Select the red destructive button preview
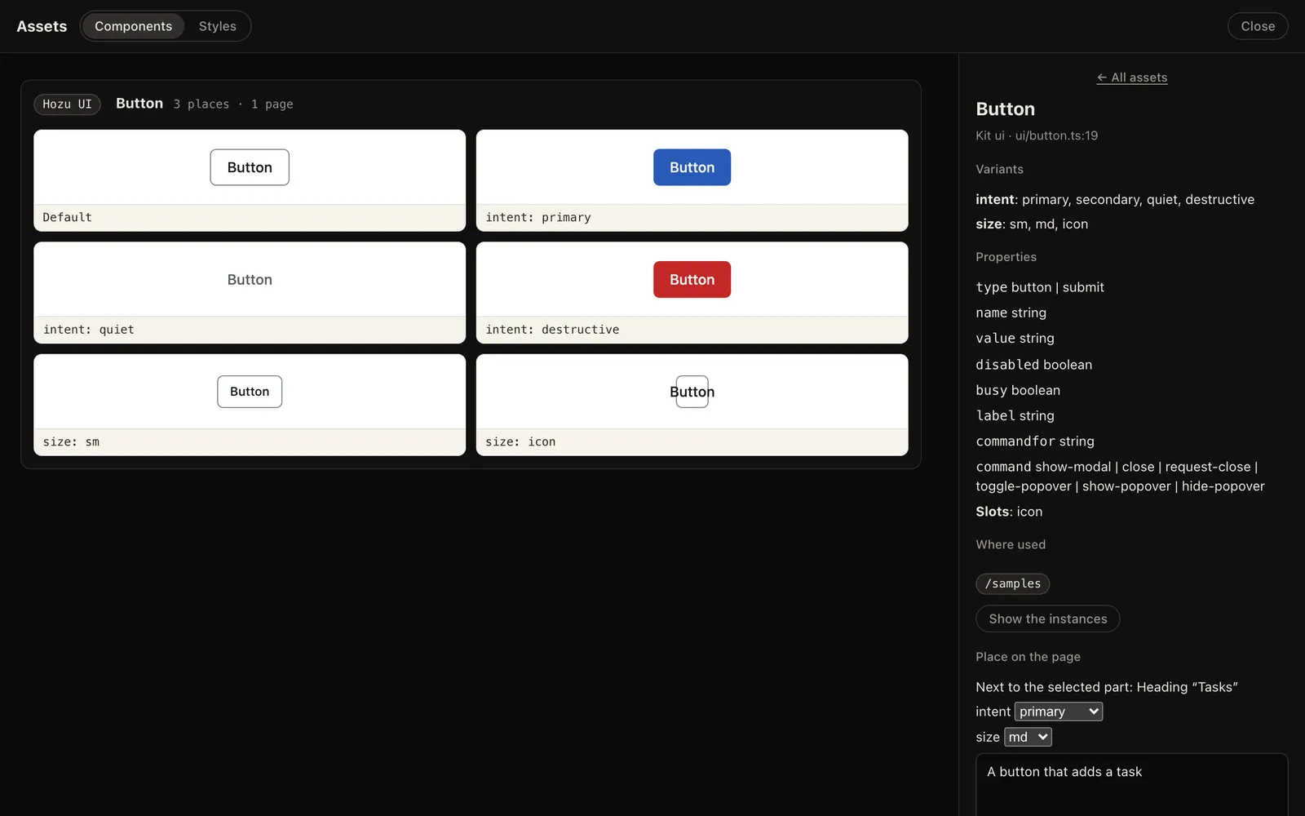Image resolution: width=1305 pixels, height=816 pixels. (x=692, y=280)
